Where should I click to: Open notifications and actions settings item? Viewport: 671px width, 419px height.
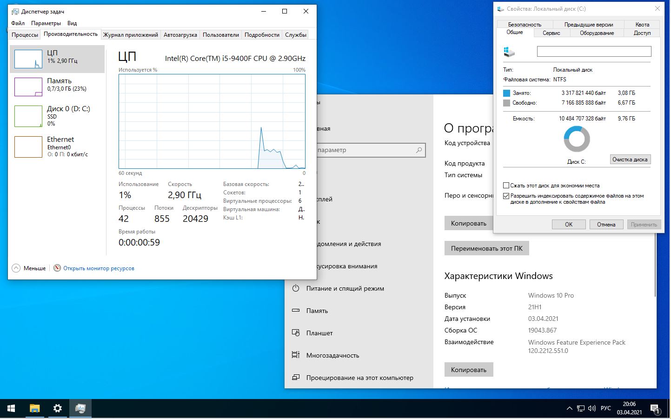pyautogui.click(x=349, y=244)
